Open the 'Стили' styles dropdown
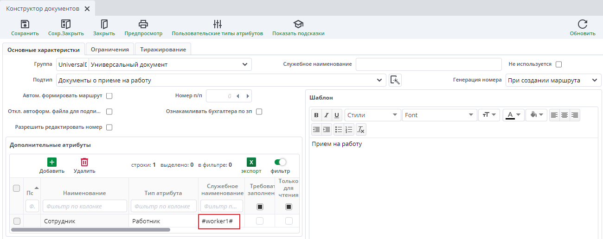Viewport: 603px width, 239px height. [x=373, y=115]
